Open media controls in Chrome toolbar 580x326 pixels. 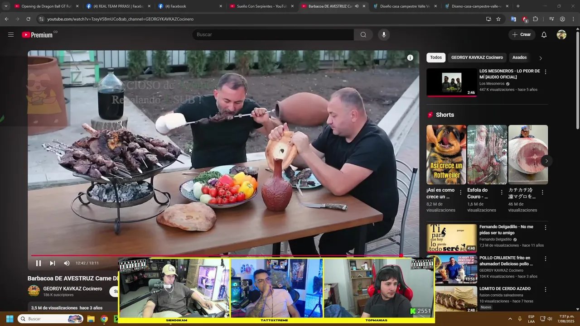551,19
